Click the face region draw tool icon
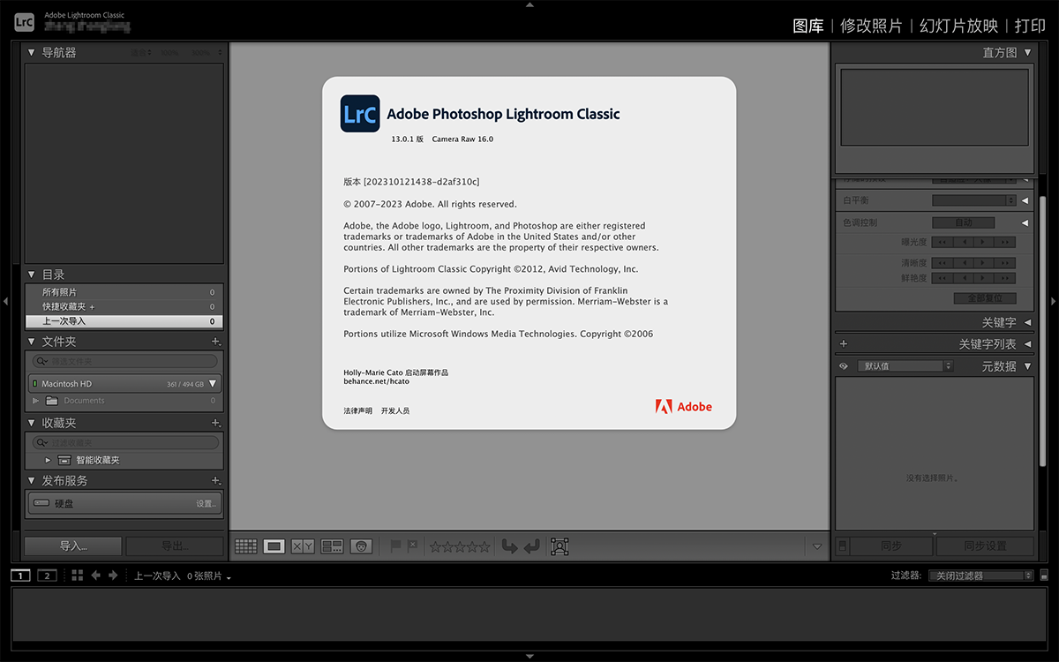 coord(560,546)
